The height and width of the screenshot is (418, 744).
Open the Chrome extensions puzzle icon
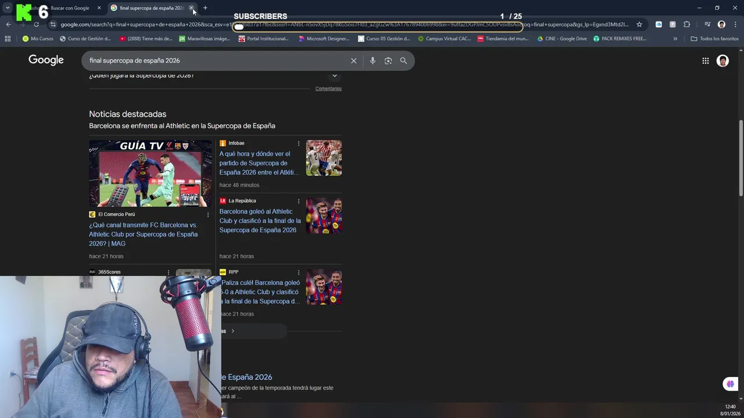[687, 24]
